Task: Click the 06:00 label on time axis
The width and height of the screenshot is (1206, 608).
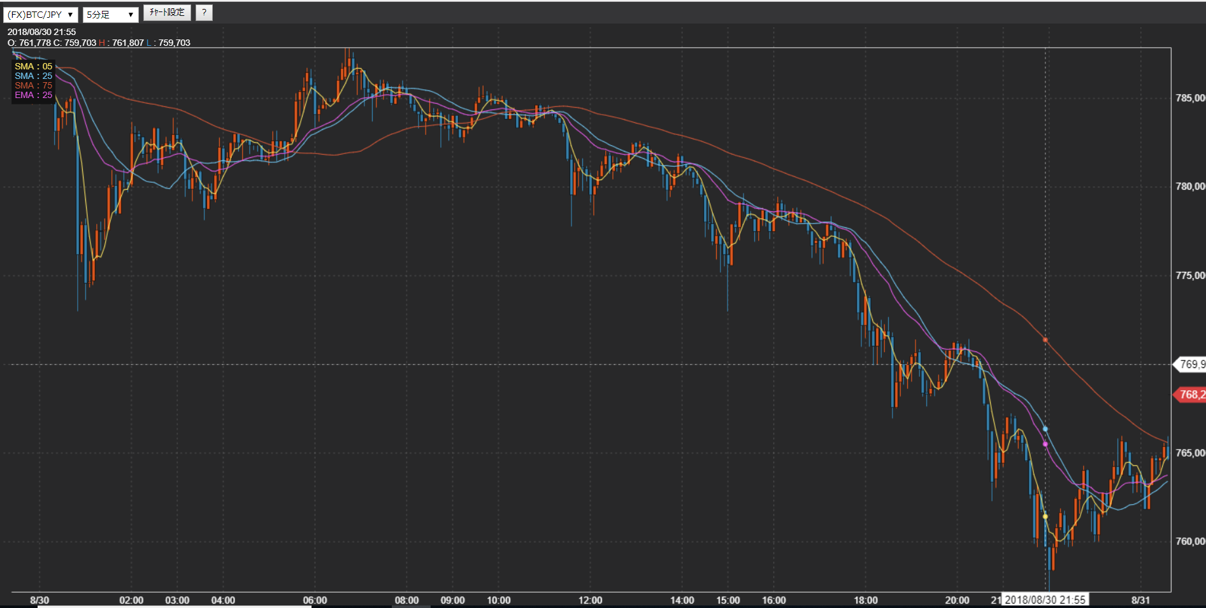Action: (315, 600)
